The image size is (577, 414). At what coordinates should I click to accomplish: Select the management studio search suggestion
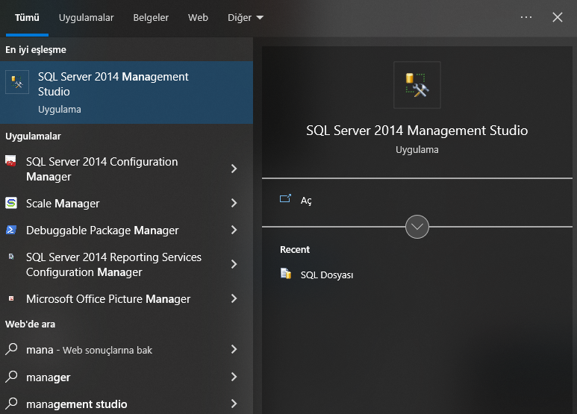(x=126, y=404)
